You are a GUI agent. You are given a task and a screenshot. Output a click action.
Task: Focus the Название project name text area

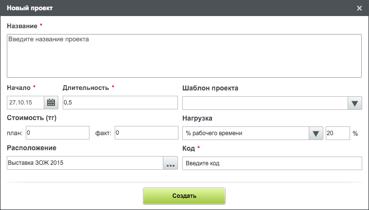point(184,56)
